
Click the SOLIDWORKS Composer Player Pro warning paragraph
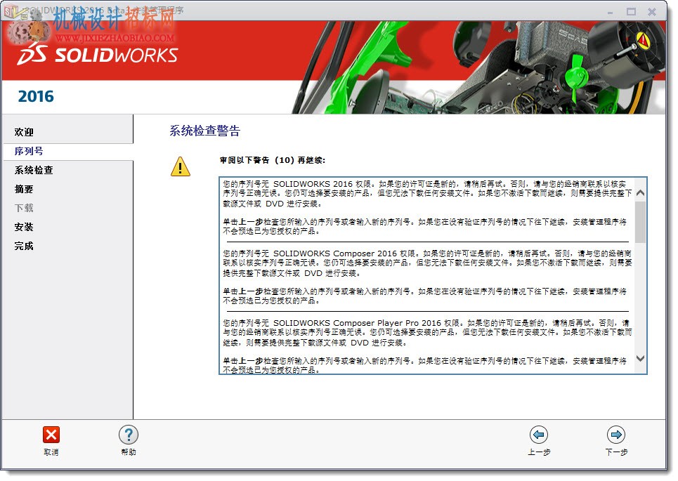[427, 333]
